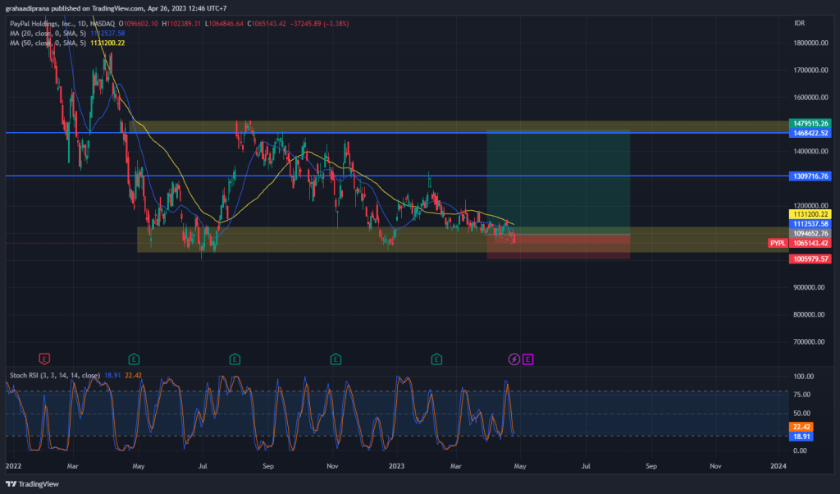Click the 1800000.00 price axis label

tap(810, 43)
